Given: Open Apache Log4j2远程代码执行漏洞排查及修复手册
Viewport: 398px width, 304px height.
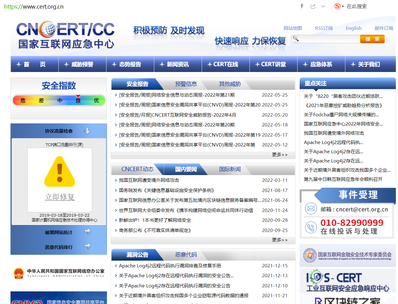Looking at the screenshot, I should [170, 266].
